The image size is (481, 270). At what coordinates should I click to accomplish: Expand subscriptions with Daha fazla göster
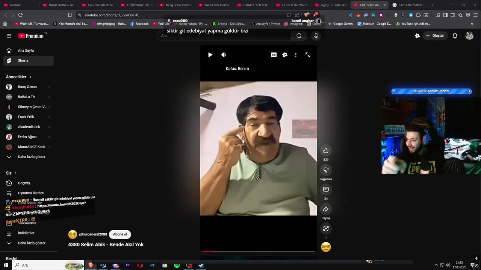(29, 157)
